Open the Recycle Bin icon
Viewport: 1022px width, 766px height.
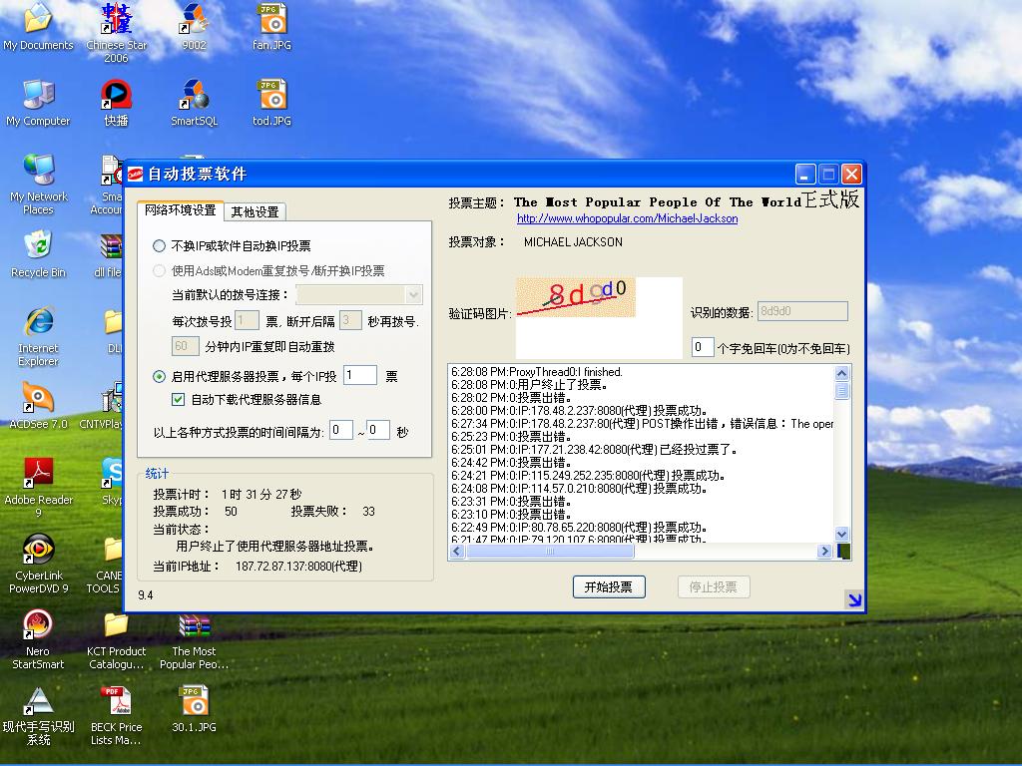[38, 245]
